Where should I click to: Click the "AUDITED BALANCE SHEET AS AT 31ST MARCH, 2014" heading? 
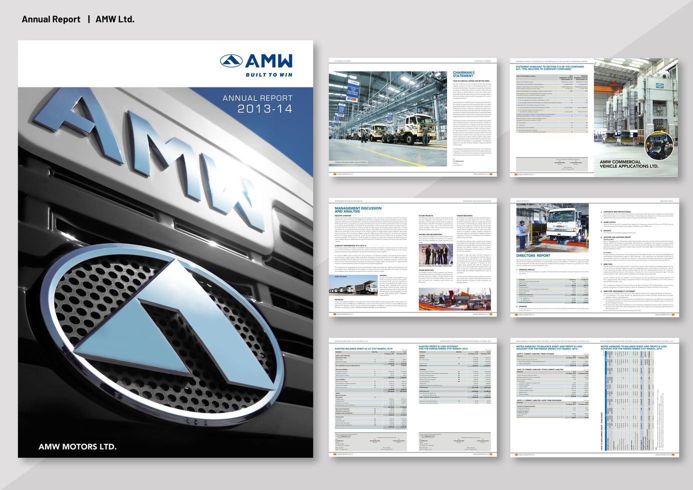pos(363,348)
